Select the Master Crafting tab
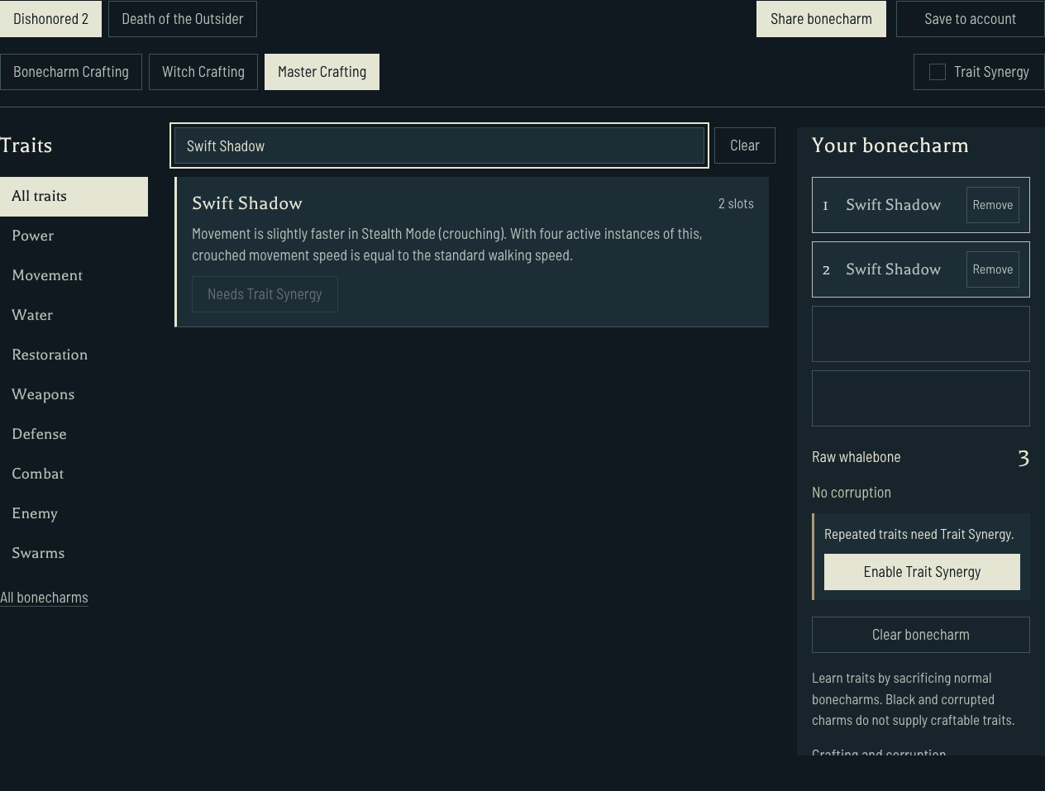The width and height of the screenshot is (1045, 791). pyautogui.click(x=322, y=72)
